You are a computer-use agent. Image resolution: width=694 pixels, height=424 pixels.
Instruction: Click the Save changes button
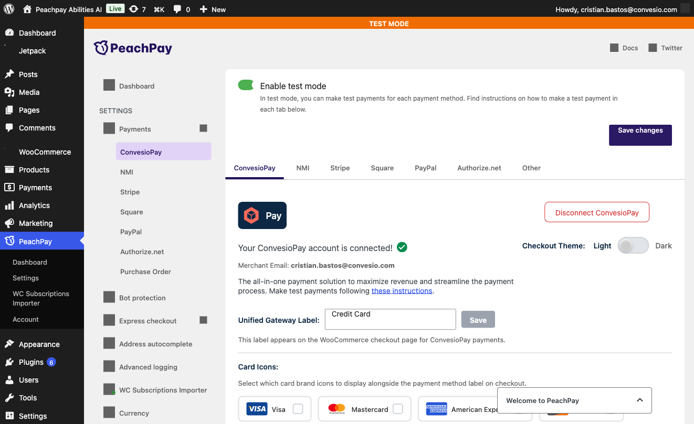point(640,135)
